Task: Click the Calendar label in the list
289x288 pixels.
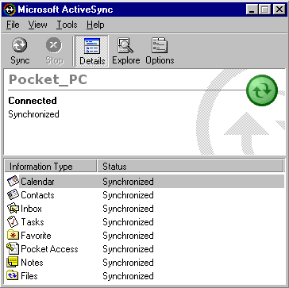Action: 37,182
